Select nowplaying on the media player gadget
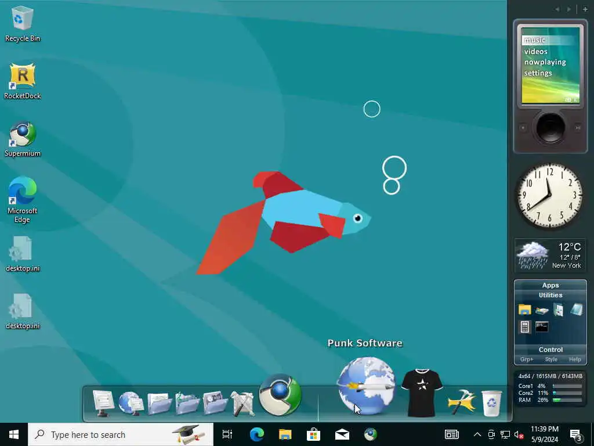 (545, 62)
